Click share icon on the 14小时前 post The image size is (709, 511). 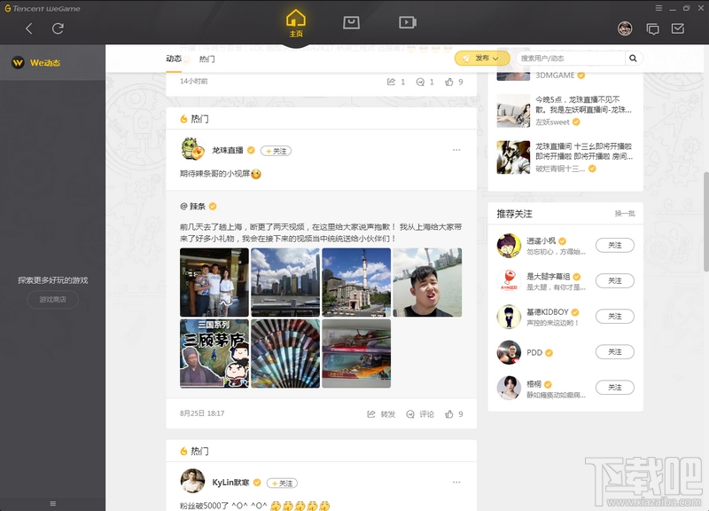(x=391, y=82)
